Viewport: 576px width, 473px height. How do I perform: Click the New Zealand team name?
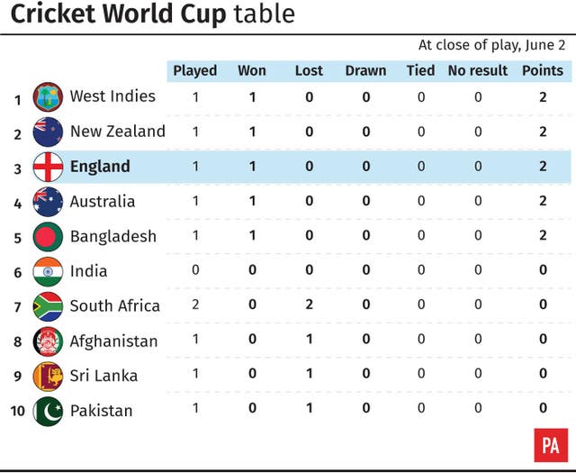[x=118, y=132]
